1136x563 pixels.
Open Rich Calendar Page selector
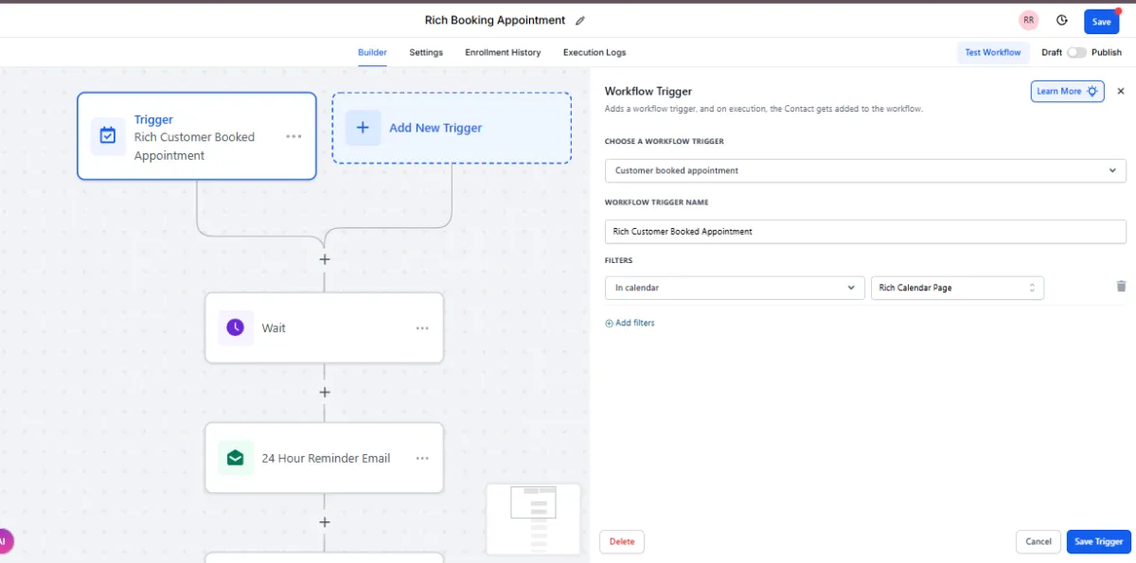point(957,288)
